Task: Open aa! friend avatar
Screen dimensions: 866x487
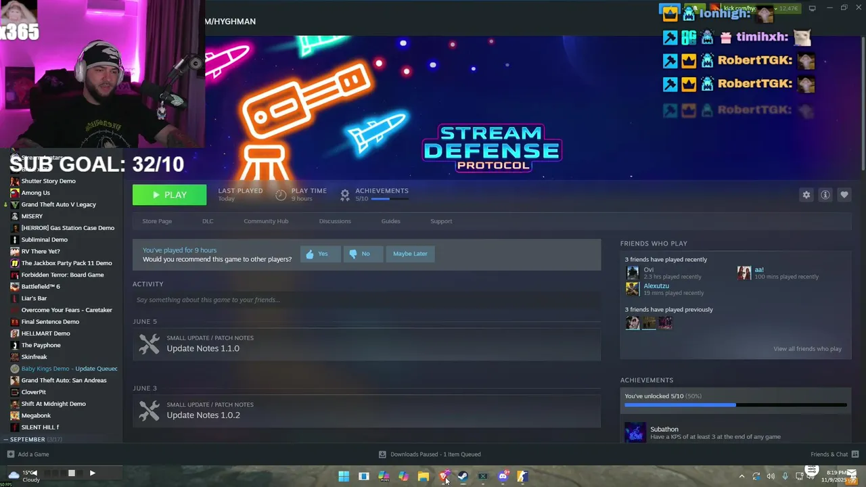Action: (744, 273)
